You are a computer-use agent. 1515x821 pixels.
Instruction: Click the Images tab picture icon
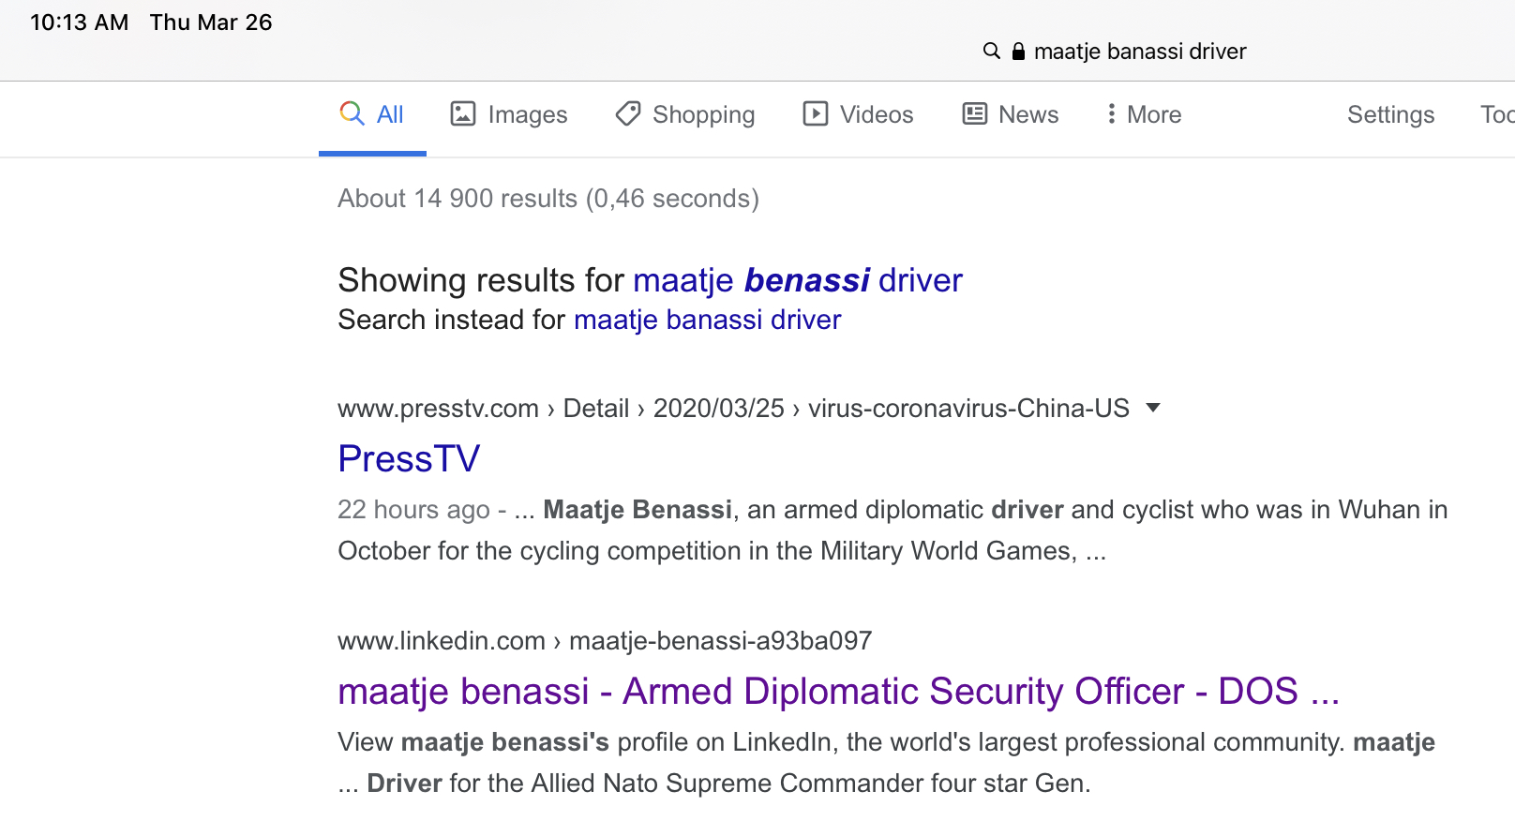(x=463, y=113)
